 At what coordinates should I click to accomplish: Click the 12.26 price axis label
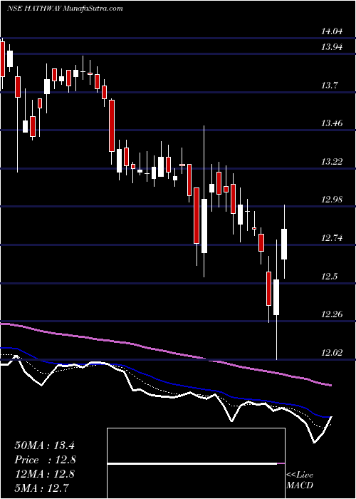click(332, 314)
